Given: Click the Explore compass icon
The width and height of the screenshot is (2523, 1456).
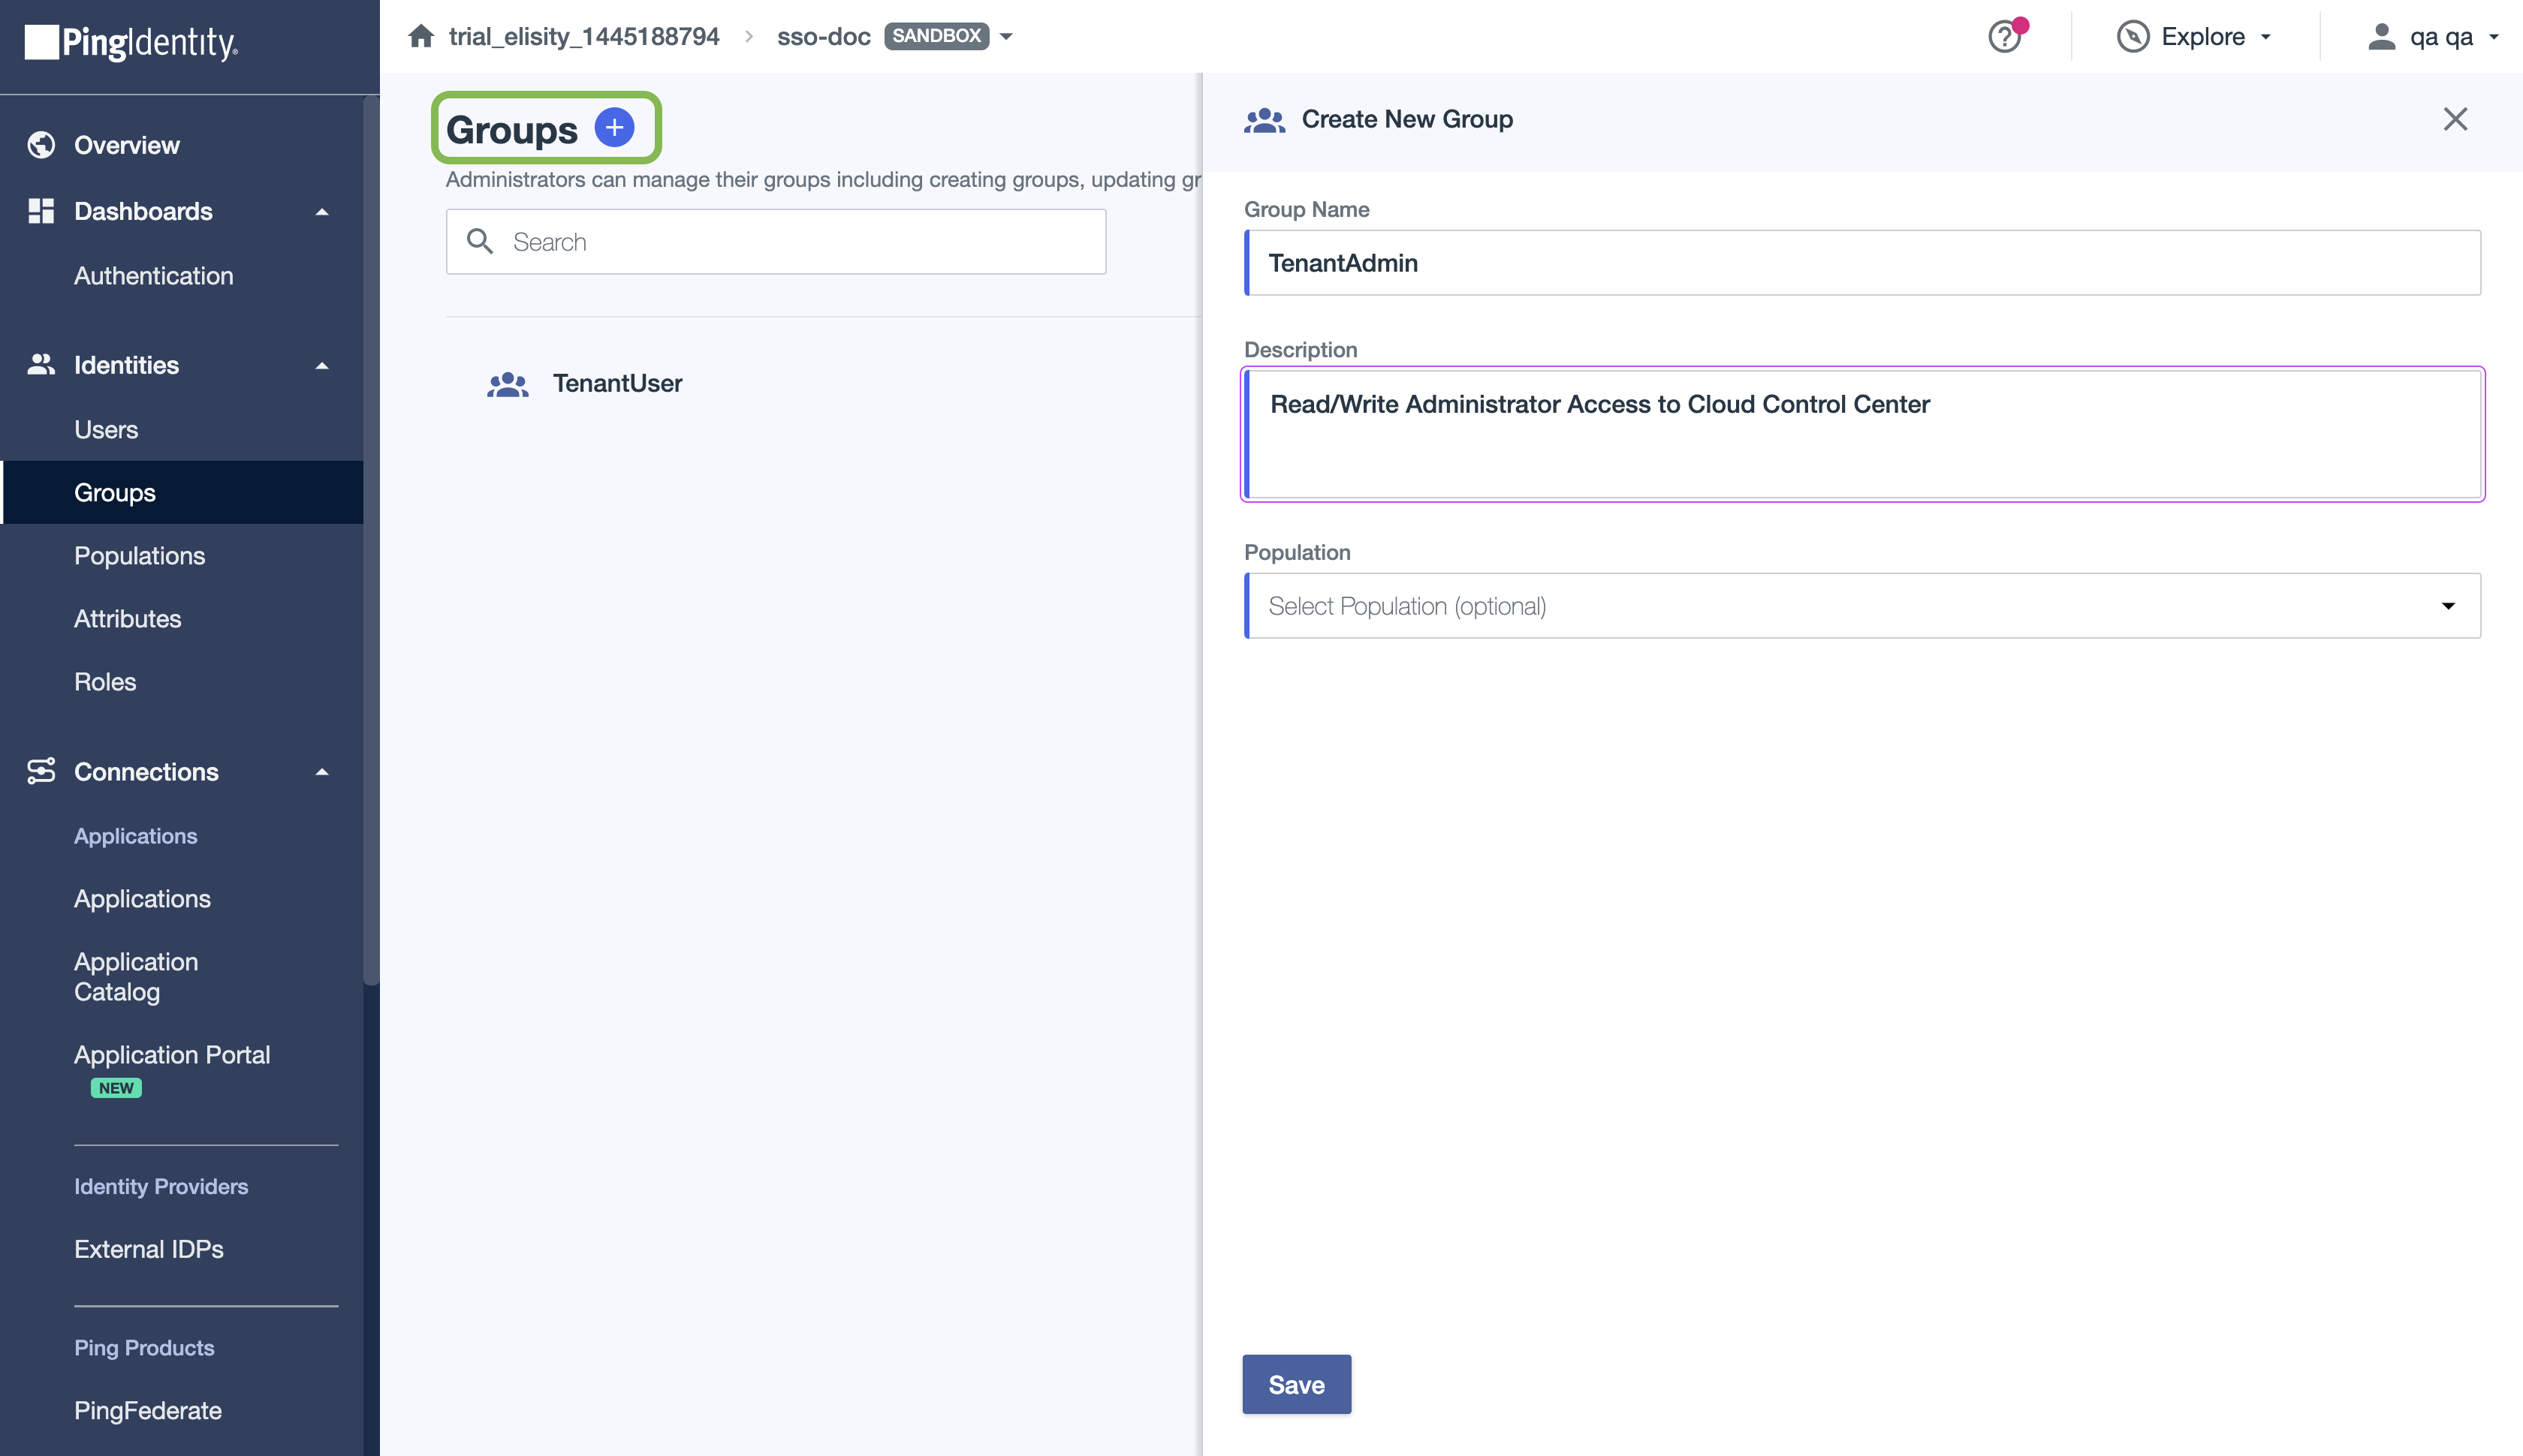Looking at the screenshot, I should [x=2133, y=37].
